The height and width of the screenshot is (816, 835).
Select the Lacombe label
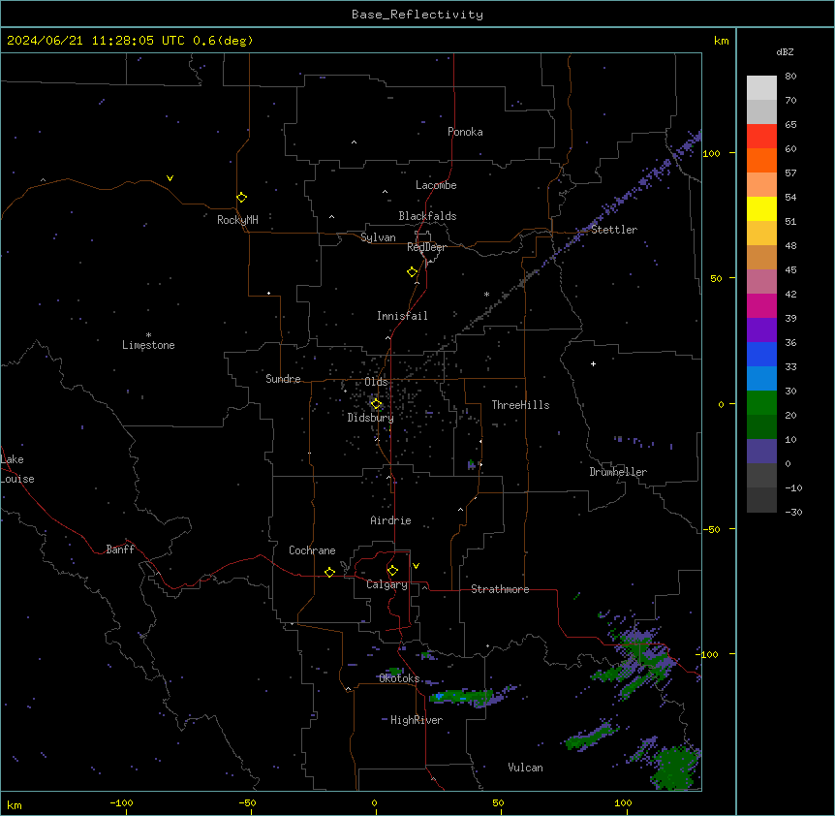(436, 185)
